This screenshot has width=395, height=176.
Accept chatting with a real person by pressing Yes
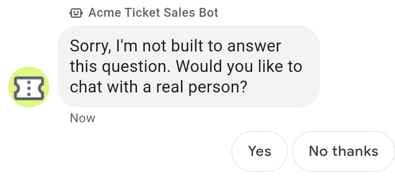point(260,151)
